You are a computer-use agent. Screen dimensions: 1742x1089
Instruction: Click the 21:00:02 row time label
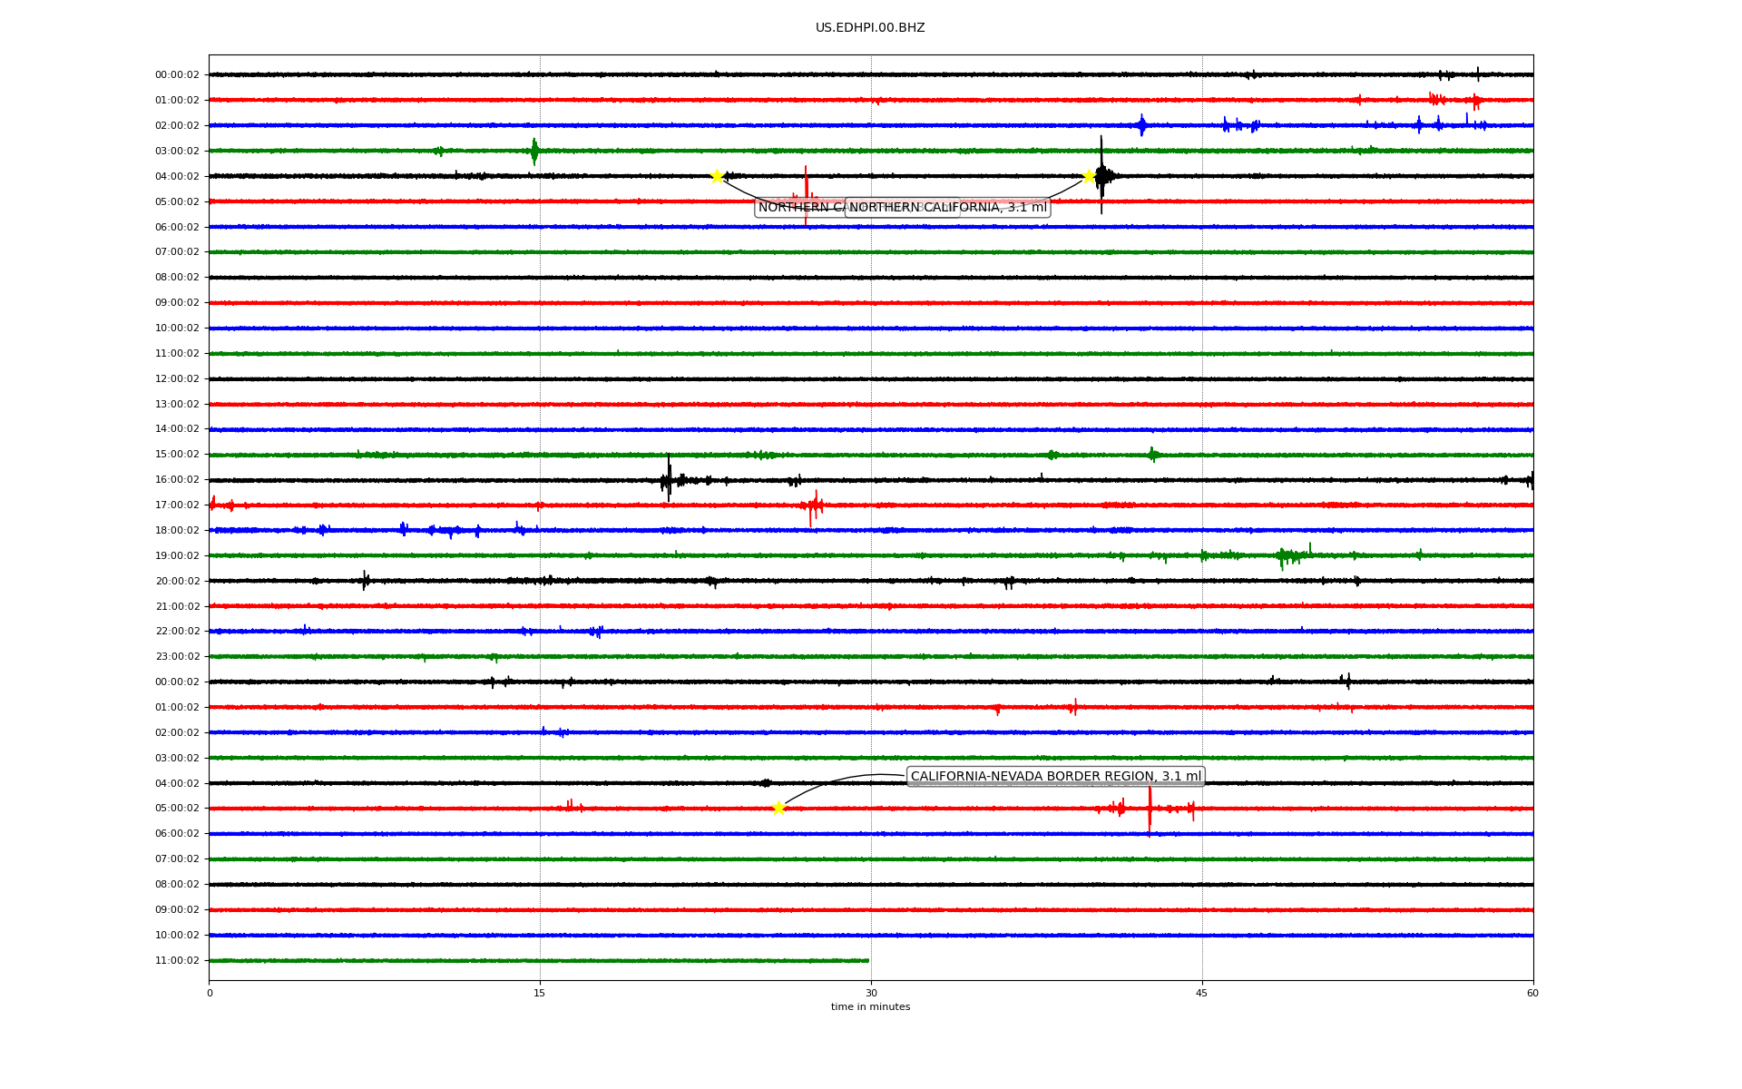[x=177, y=606]
